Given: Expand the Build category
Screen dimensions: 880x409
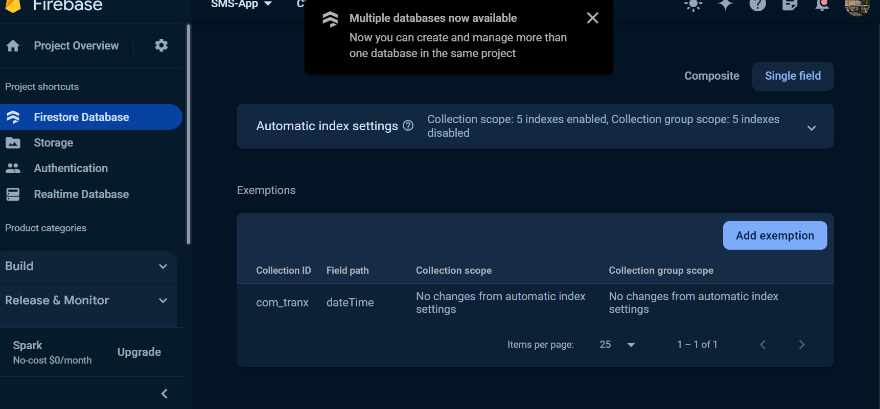Looking at the screenshot, I should point(163,267).
